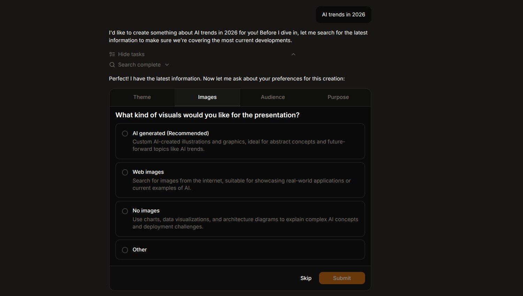The image size is (523, 296).
Task: Open the Audience tab
Action: pyautogui.click(x=273, y=97)
